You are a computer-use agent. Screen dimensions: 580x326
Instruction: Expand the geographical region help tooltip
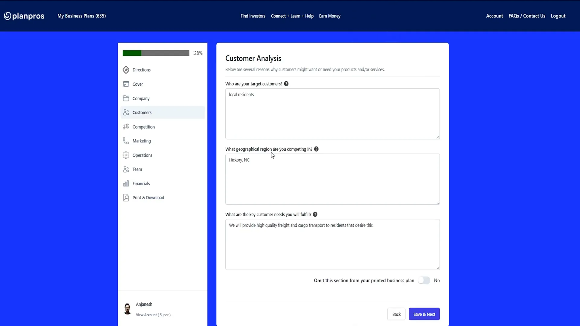pos(316,149)
